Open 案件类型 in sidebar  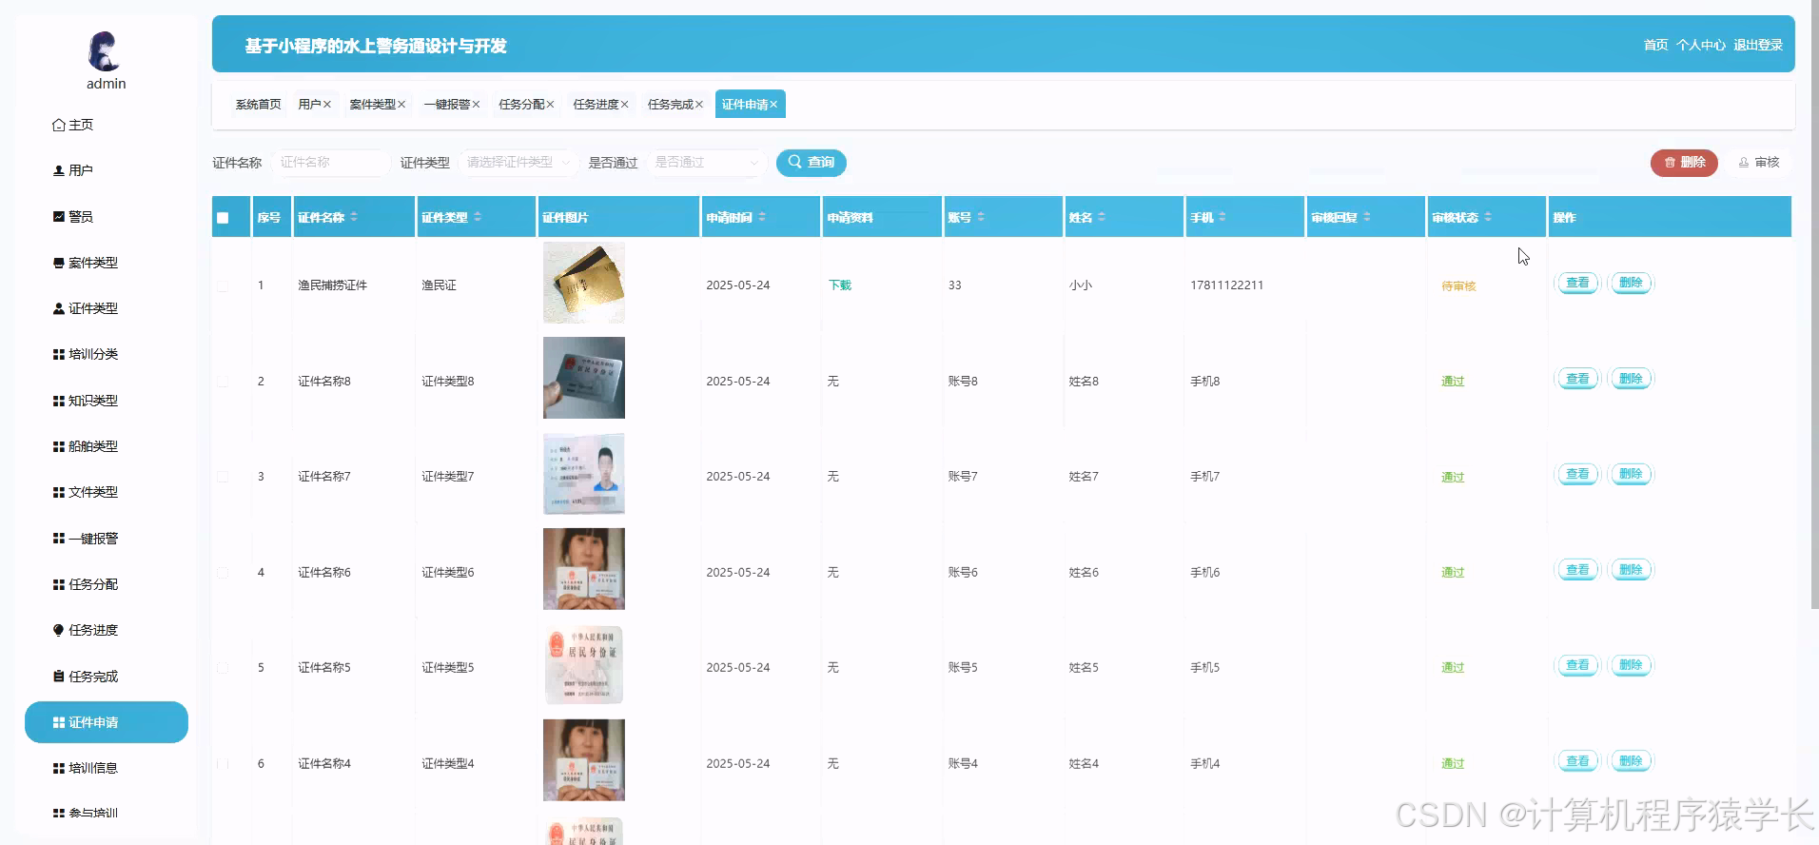click(86, 263)
